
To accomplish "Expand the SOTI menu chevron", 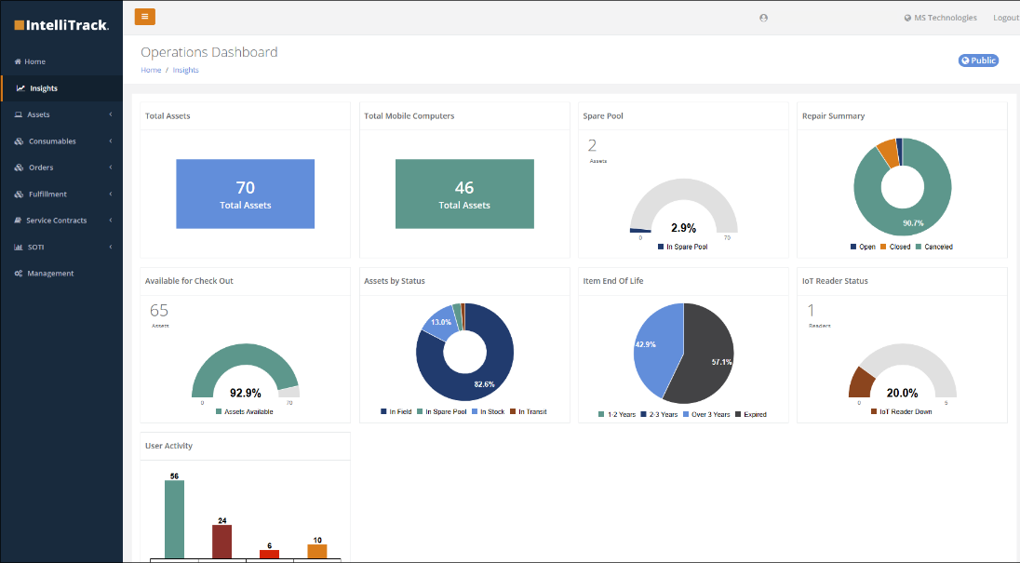I will point(111,247).
